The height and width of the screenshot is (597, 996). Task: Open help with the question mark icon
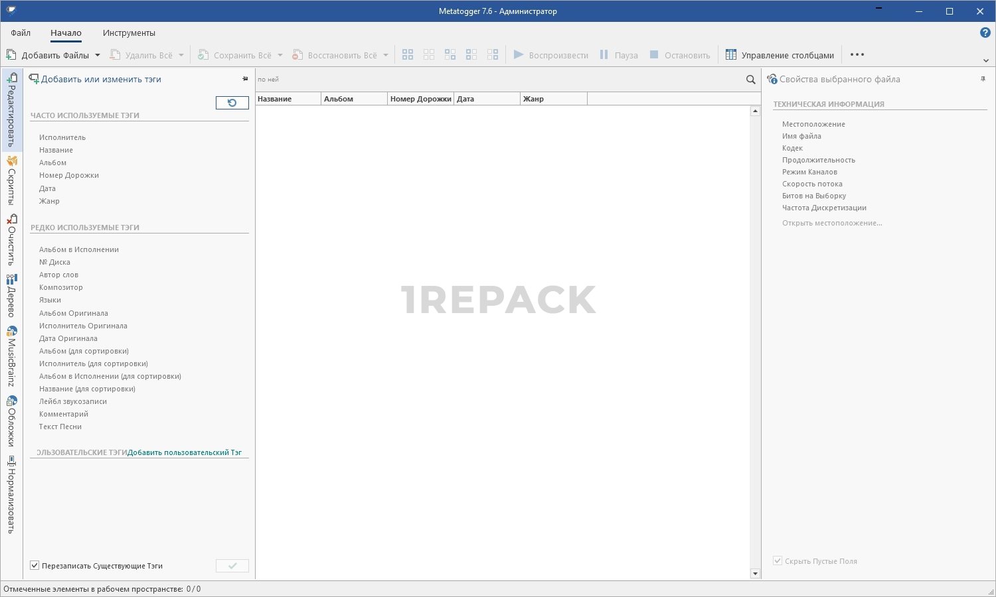[985, 33]
